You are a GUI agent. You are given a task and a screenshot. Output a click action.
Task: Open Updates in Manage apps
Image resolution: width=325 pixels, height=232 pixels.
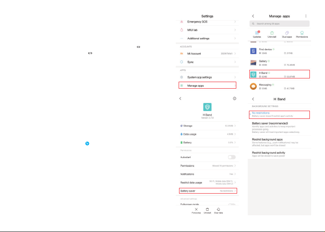pyautogui.click(x=257, y=34)
